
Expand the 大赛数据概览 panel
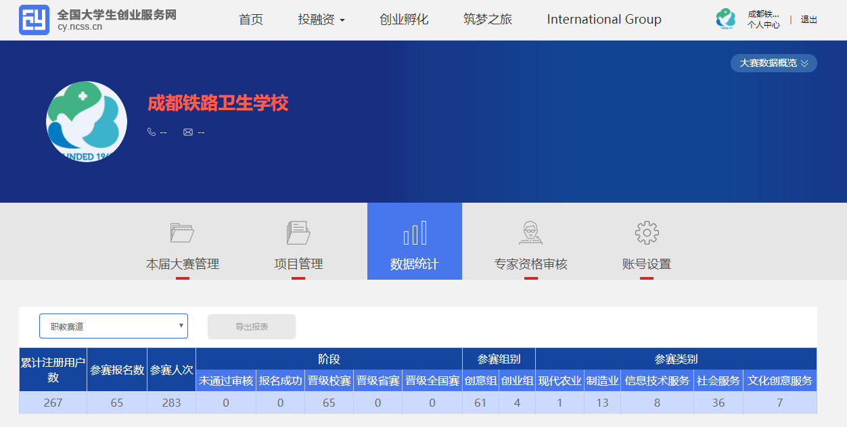(x=774, y=63)
